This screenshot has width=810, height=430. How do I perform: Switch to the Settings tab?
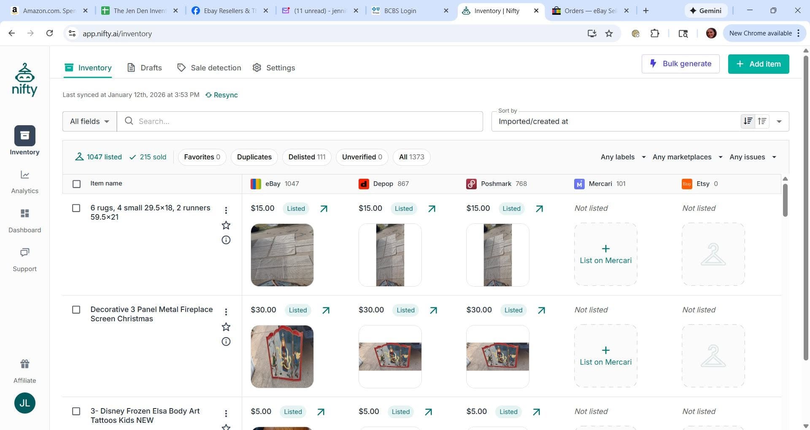274,68
